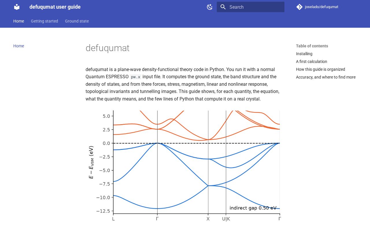Open the Getting started tab
Image resolution: width=370 pixels, height=231 pixels.
45,21
